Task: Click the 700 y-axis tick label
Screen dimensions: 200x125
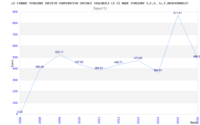Action: [x=15, y=34]
